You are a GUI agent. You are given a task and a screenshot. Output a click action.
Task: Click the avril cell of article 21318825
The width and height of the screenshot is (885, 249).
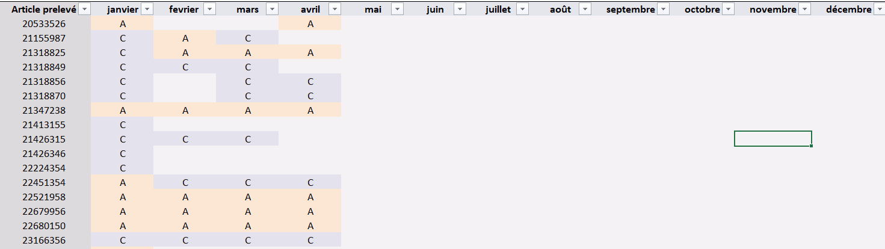pyautogui.click(x=310, y=53)
